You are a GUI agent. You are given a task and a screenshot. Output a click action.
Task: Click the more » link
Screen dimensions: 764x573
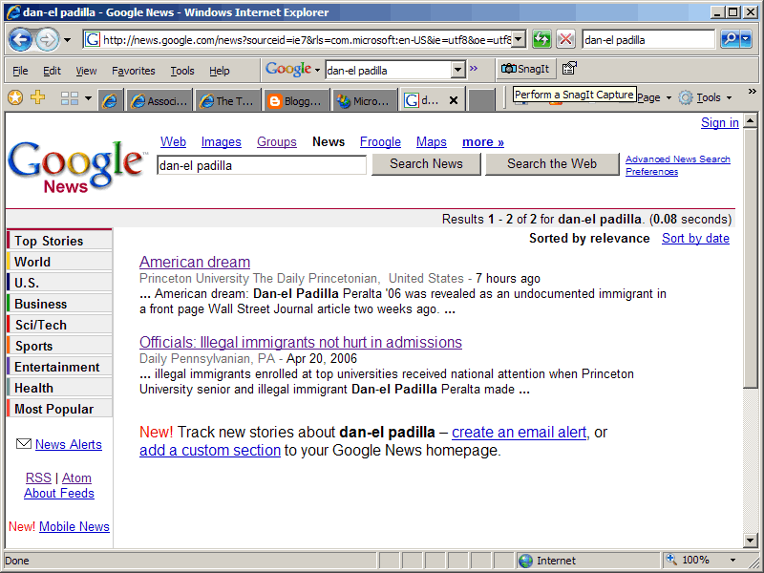(483, 141)
